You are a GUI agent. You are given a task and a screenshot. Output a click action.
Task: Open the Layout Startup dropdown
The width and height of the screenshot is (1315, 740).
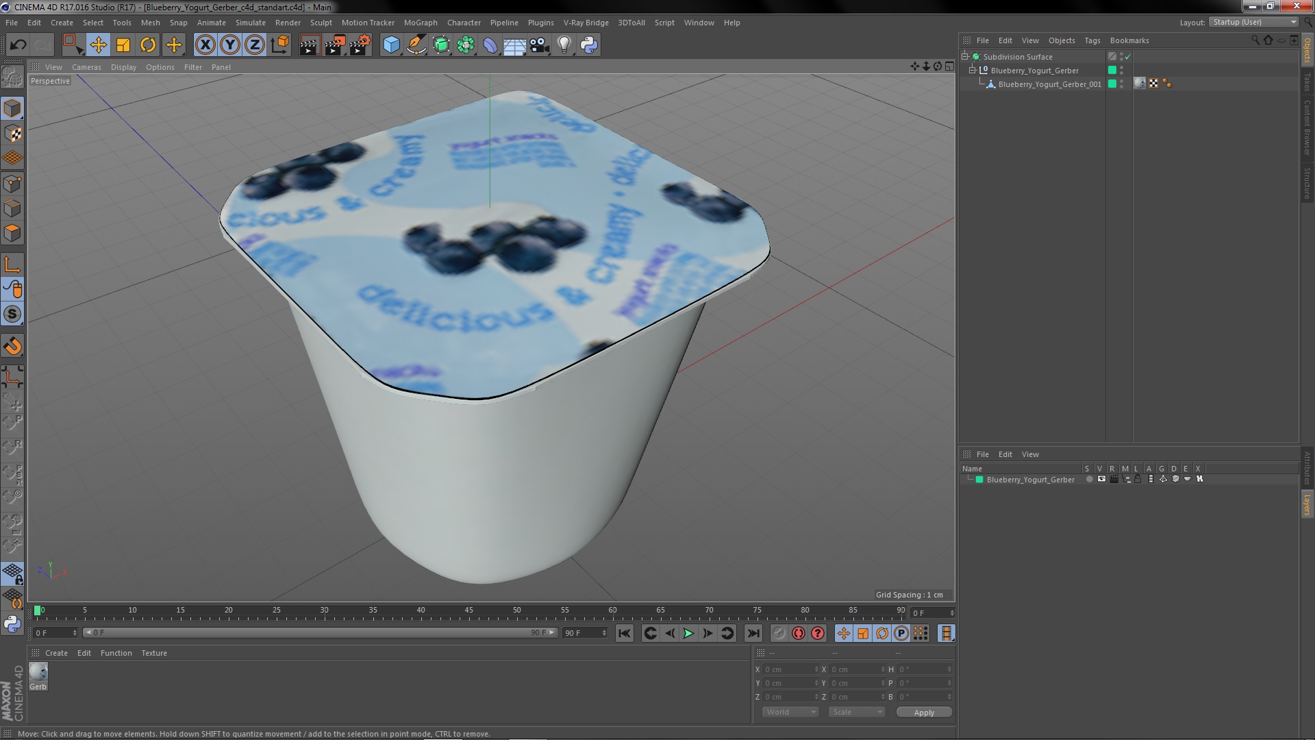tap(1254, 22)
